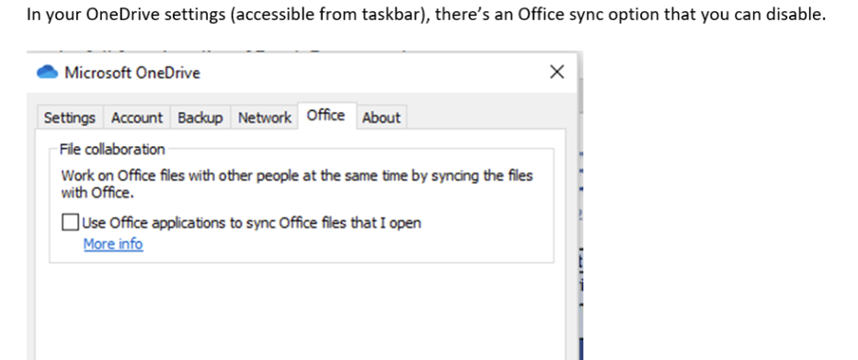Select the Office tab
This screenshot has width=858, height=360.
pyautogui.click(x=326, y=116)
